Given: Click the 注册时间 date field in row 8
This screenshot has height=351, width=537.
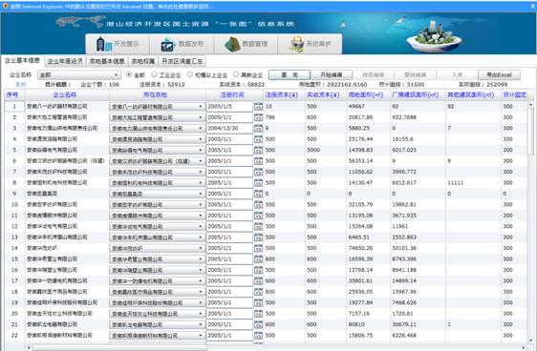Looking at the screenshot, I should (x=229, y=183).
